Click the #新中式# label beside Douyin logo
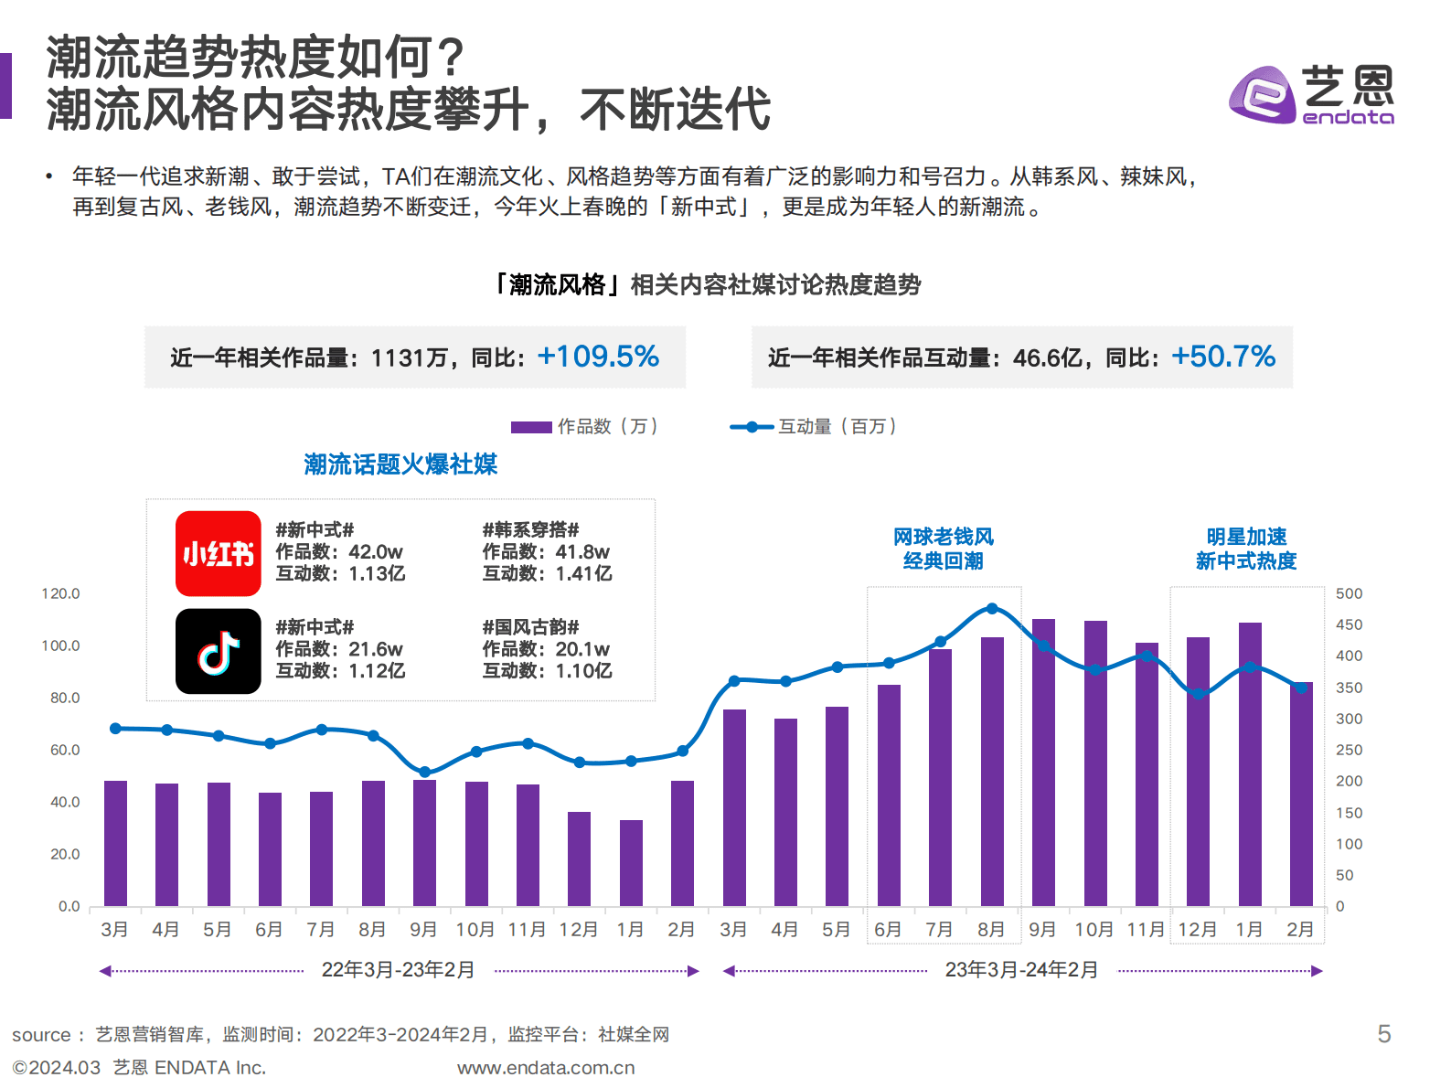Screen dimensions: 1451x1088 click(315, 627)
